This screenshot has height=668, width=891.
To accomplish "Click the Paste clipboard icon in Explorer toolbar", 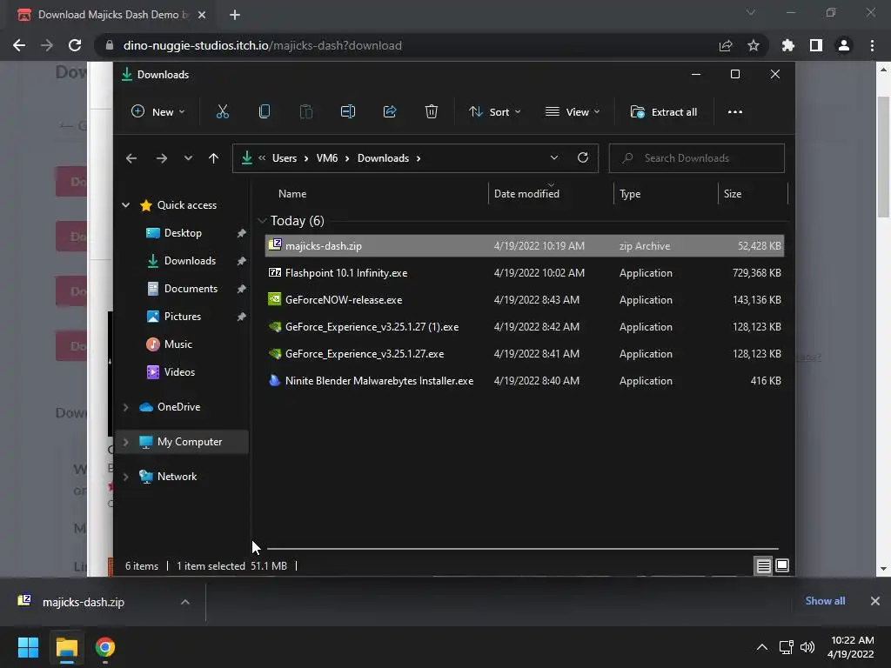I will point(305,112).
